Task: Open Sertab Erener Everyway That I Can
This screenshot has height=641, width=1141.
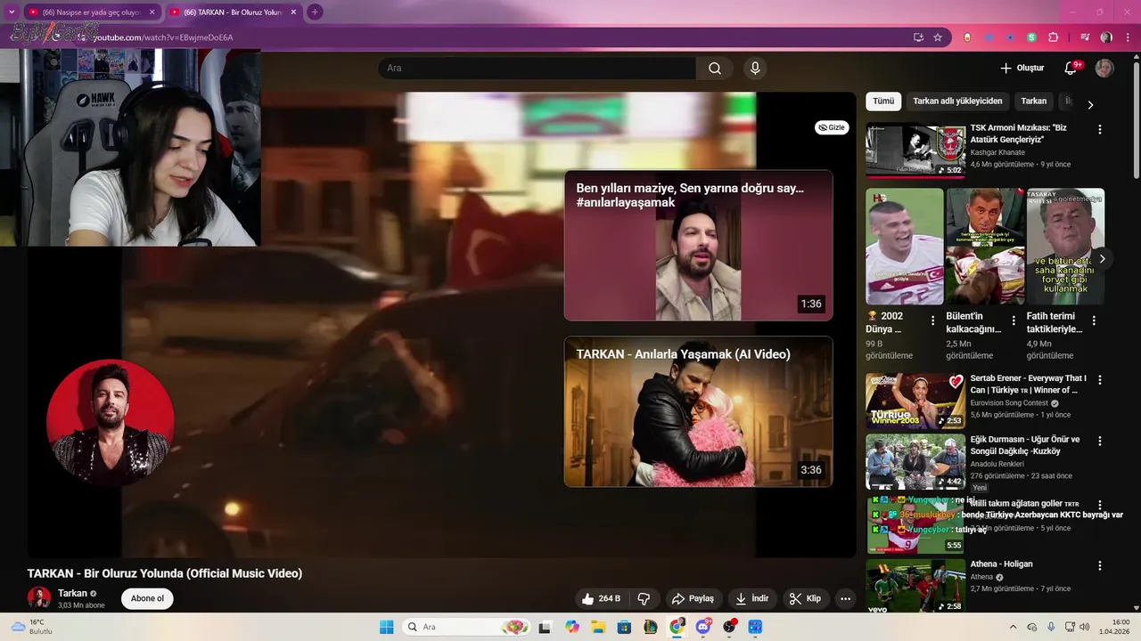Action: click(1028, 384)
